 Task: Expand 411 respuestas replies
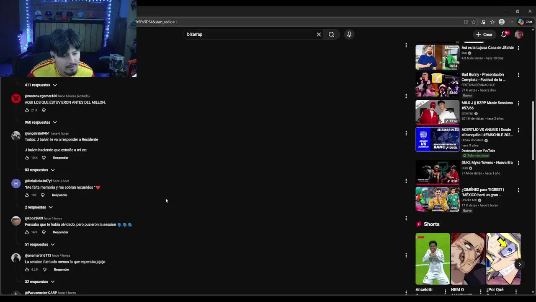41,85
